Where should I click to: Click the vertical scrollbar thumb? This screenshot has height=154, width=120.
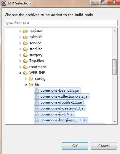(x=114, y=67)
